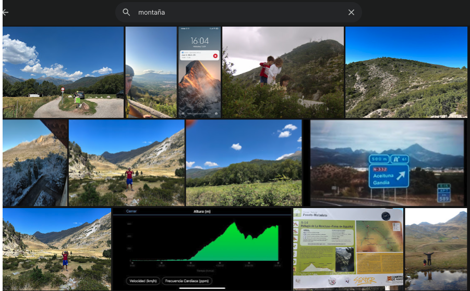View person with arms outstretched by pond
Viewport: 470px width, 291px height.
[436, 249]
